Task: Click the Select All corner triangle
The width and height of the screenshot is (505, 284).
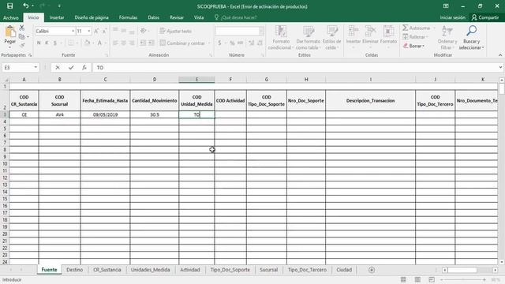Action: 6,80
